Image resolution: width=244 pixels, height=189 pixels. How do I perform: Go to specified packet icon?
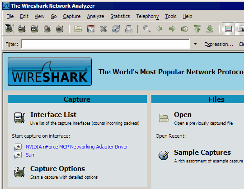click(185, 29)
